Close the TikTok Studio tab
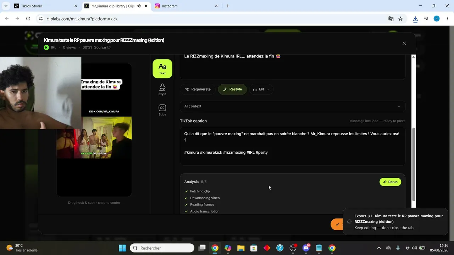This screenshot has height=255, width=454. pyautogui.click(x=76, y=6)
